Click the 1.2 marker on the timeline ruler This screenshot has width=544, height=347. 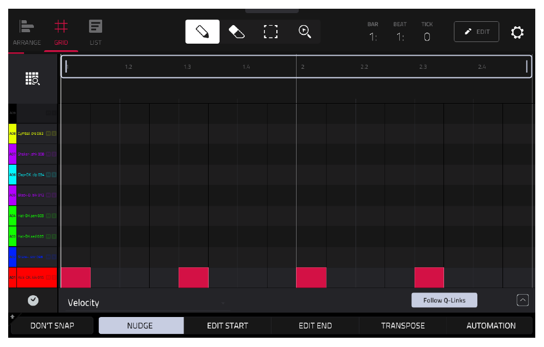pos(128,67)
